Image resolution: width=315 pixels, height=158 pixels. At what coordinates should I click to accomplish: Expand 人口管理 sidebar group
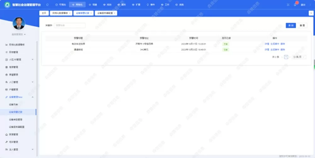click(x=19, y=82)
